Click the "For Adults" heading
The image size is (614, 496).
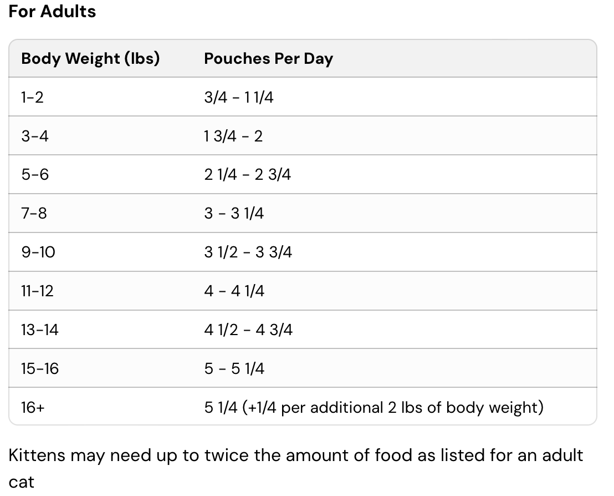click(53, 11)
